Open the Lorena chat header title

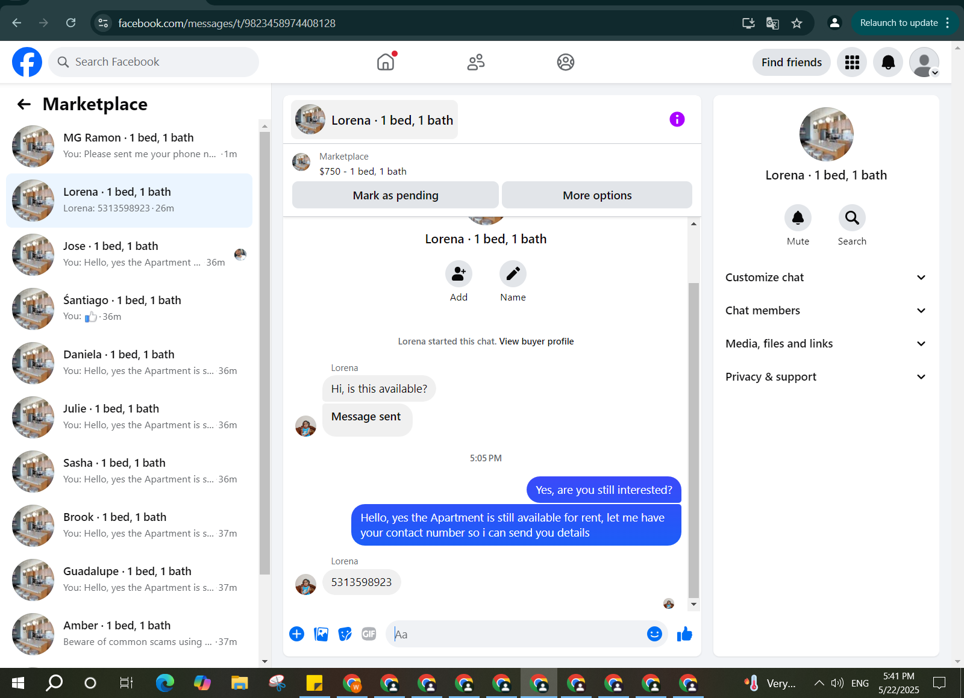point(374,120)
